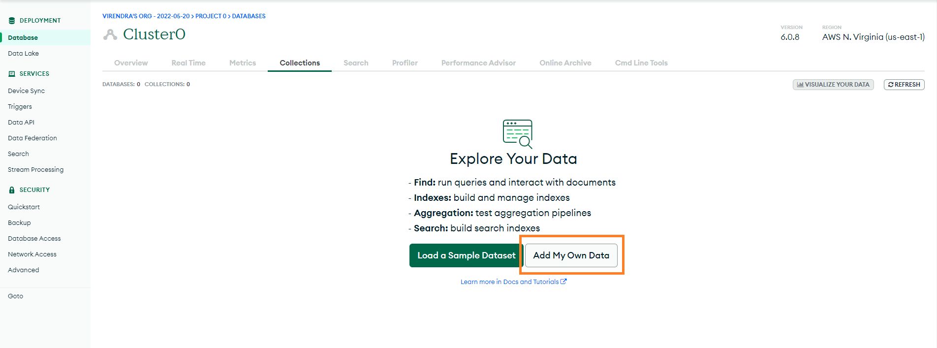Load a Sample Dataset
Screen dimensions: 937x348
[x=466, y=255]
